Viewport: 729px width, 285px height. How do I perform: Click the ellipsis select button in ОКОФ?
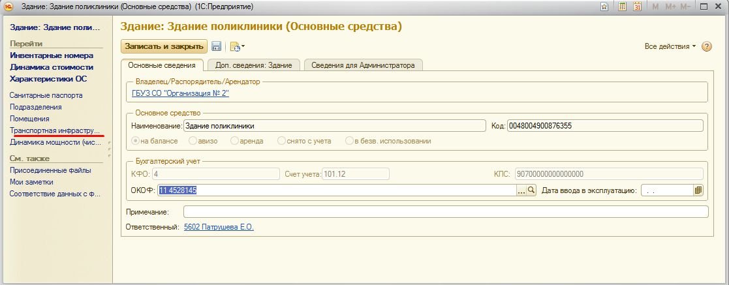521,190
